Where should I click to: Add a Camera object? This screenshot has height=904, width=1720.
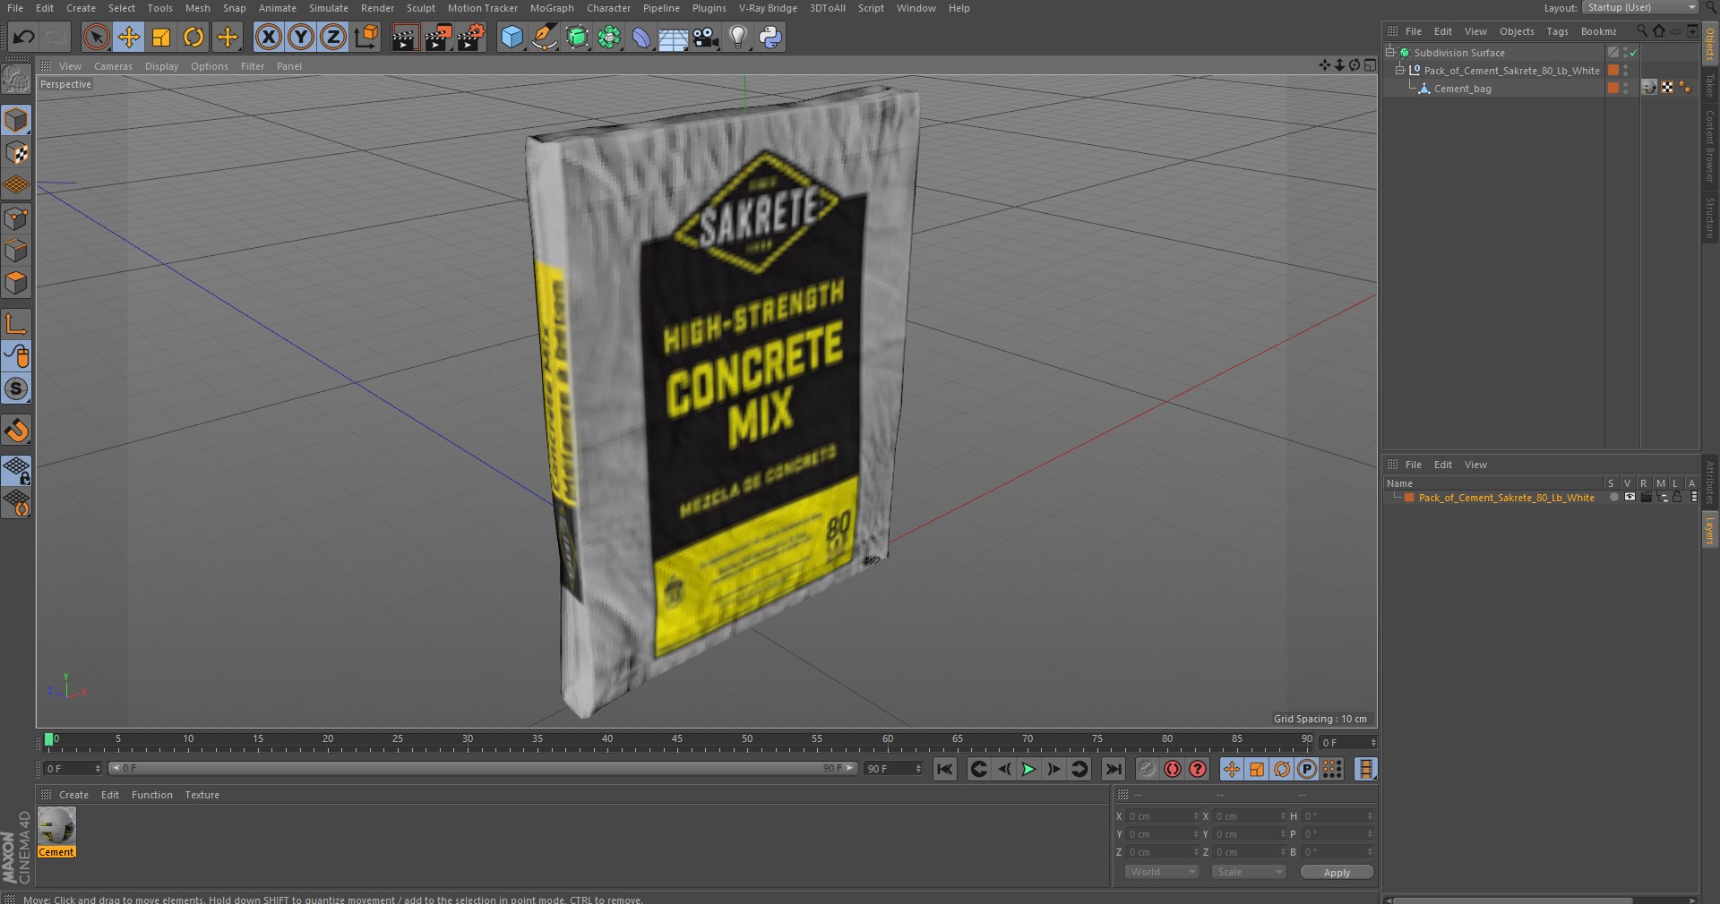point(706,37)
